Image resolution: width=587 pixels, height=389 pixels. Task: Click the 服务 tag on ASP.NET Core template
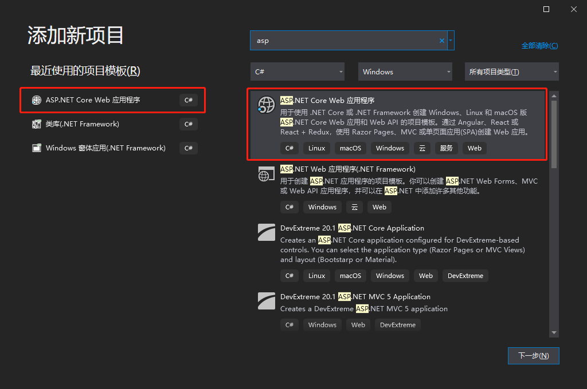click(x=446, y=148)
